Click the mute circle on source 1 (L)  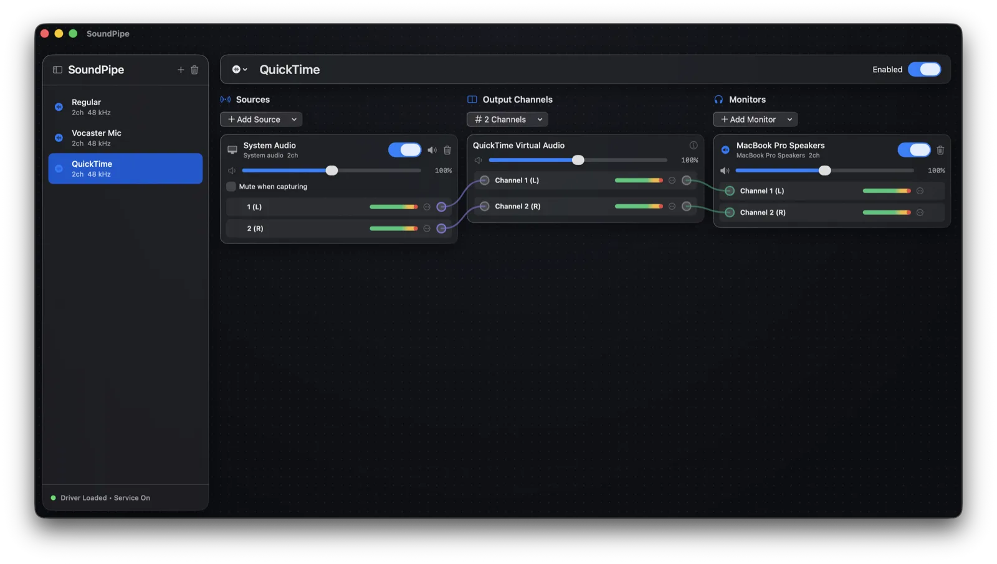pyautogui.click(x=427, y=207)
